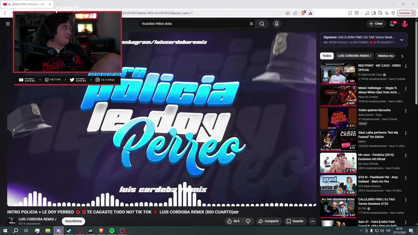Open volume control in system tray

382,231
